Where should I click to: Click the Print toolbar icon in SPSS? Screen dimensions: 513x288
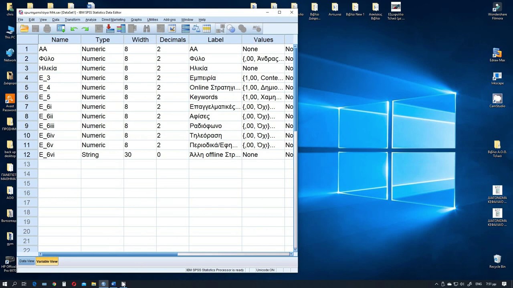[47, 28]
